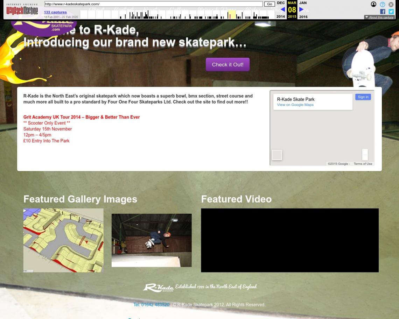Click the Tel: 01642 483520 link
Image resolution: width=399 pixels, height=319 pixels.
(151, 305)
